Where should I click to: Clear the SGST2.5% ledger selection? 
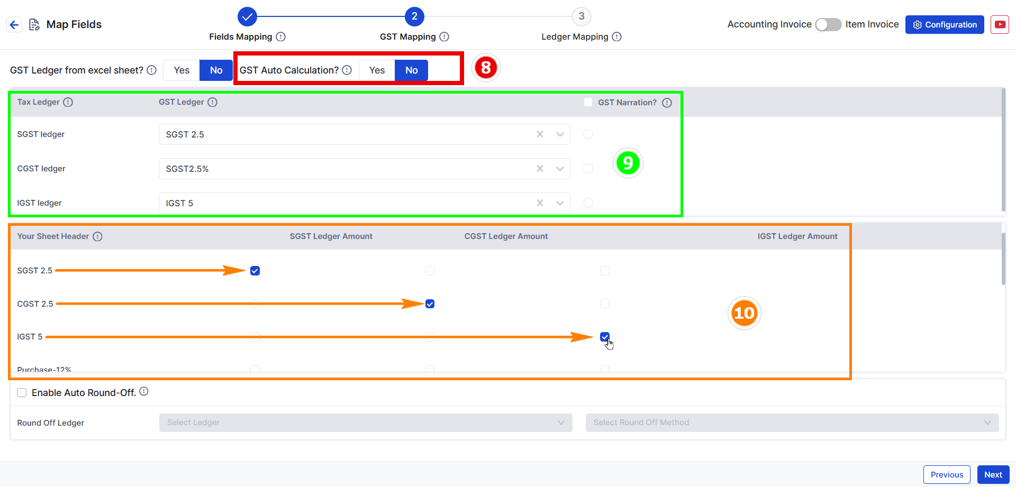click(x=540, y=169)
